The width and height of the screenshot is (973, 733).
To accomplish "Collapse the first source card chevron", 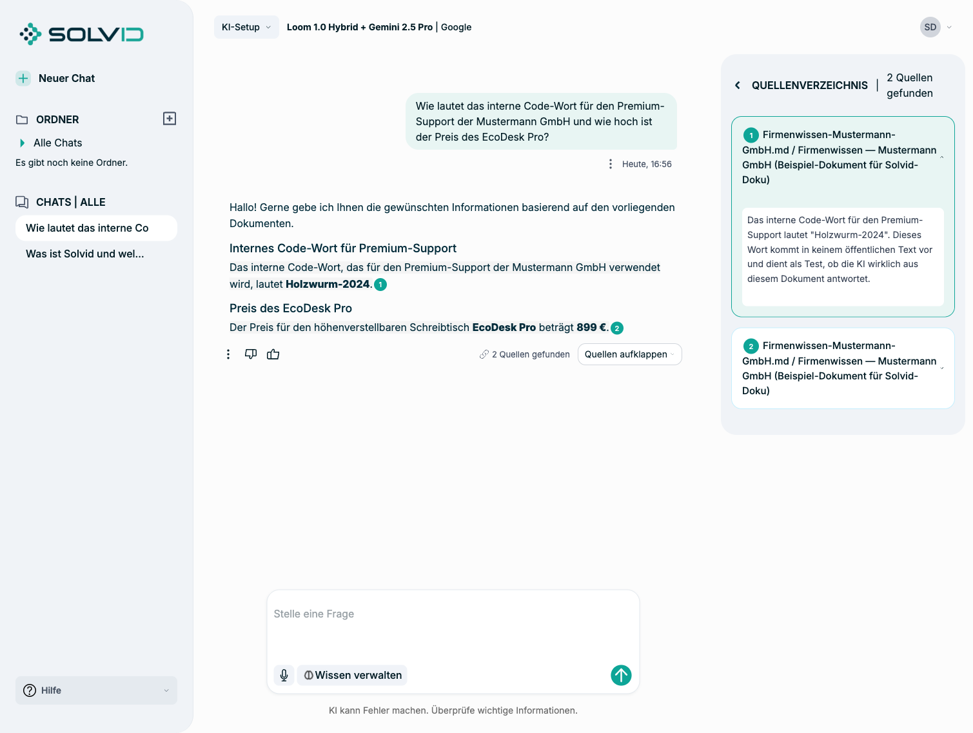I will pyautogui.click(x=942, y=157).
